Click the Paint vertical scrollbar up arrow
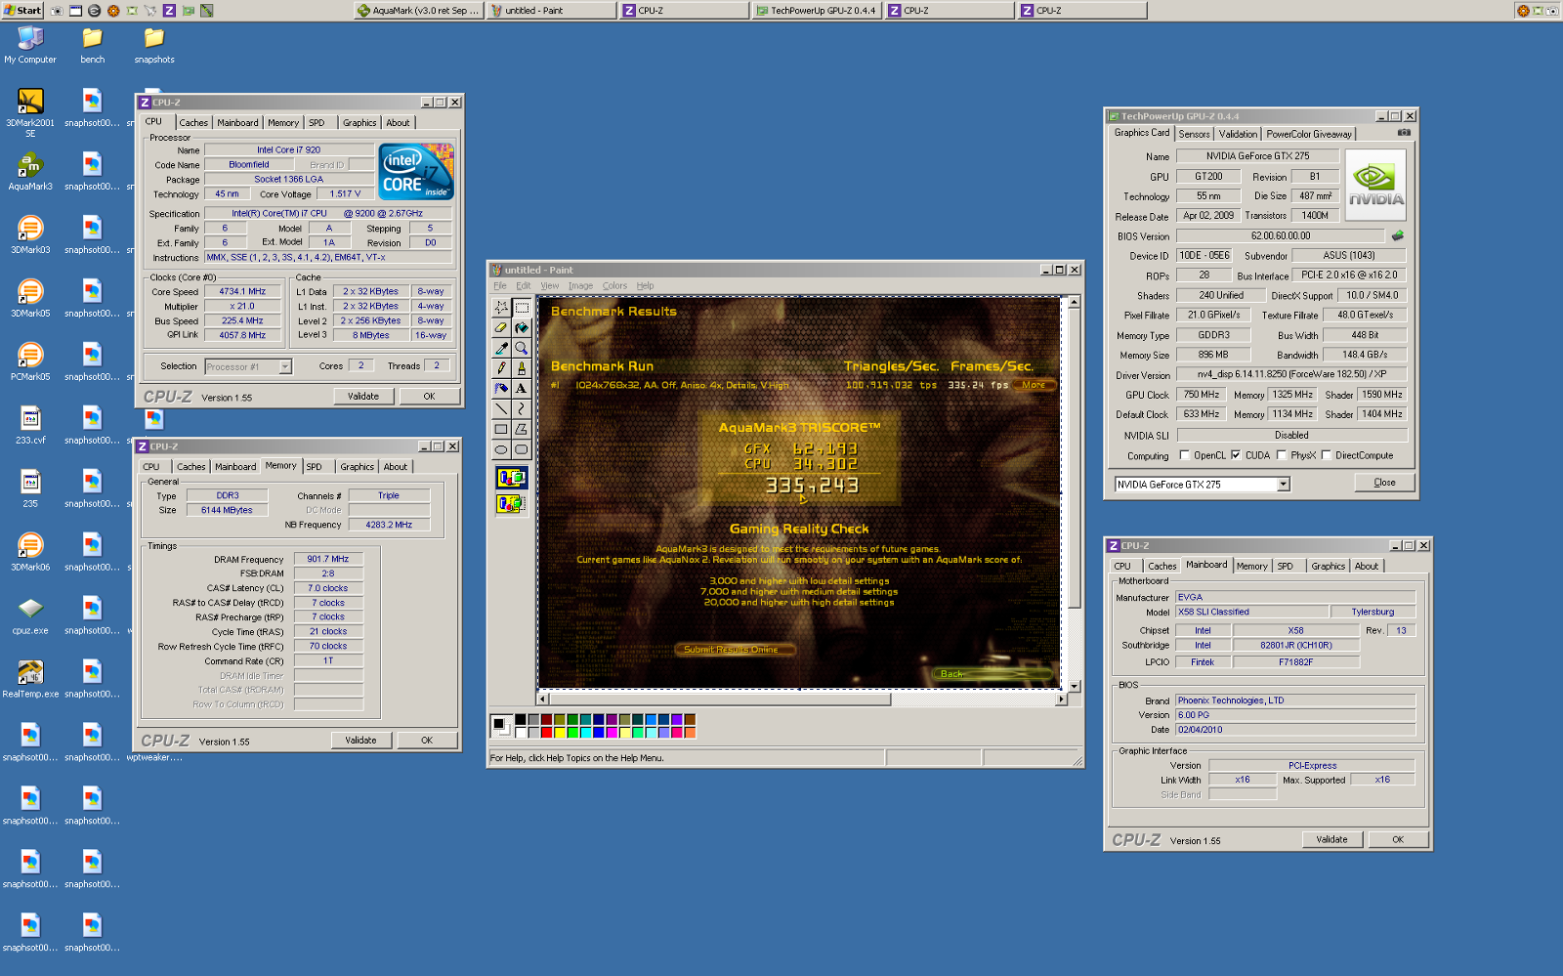The width and height of the screenshot is (1563, 976). (x=1074, y=302)
